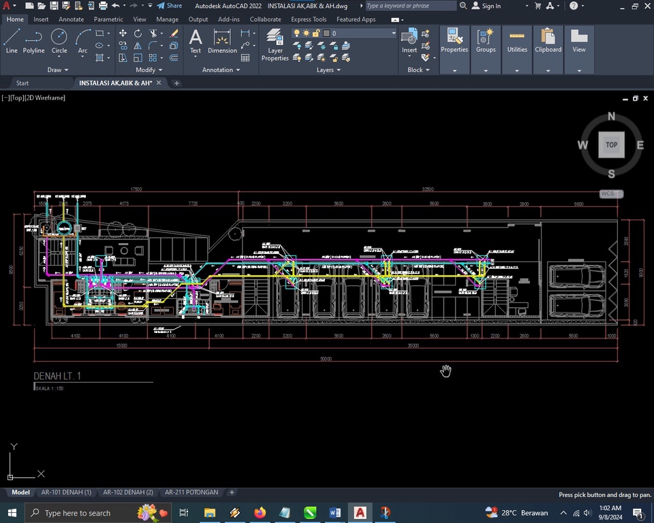
Task: Select the Stretch tool
Action: point(123,58)
